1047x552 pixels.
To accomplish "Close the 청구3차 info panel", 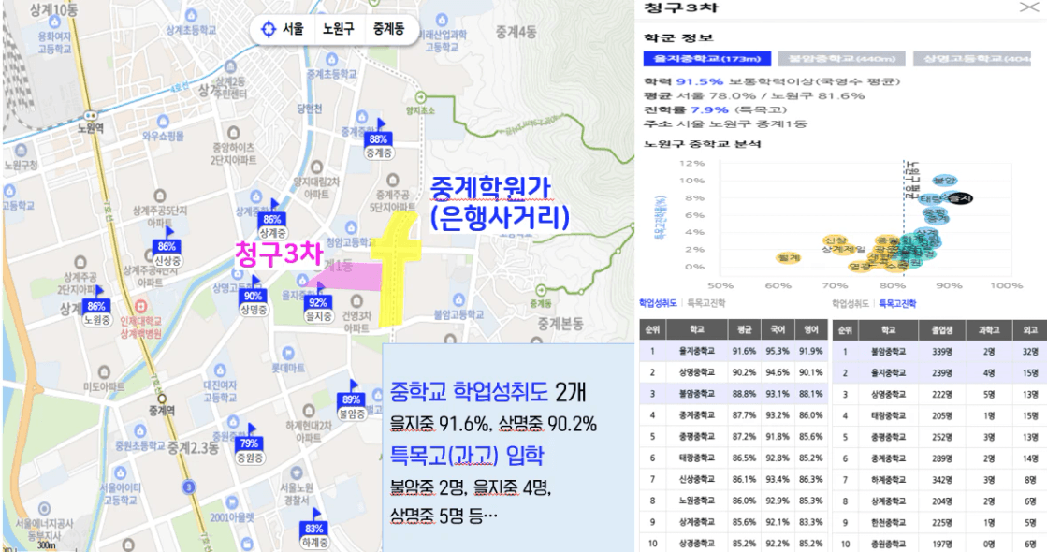I will pyautogui.click(x=1029, y=7).
